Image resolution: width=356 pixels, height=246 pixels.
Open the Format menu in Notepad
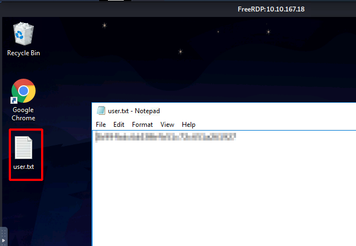tap(142, 125)
